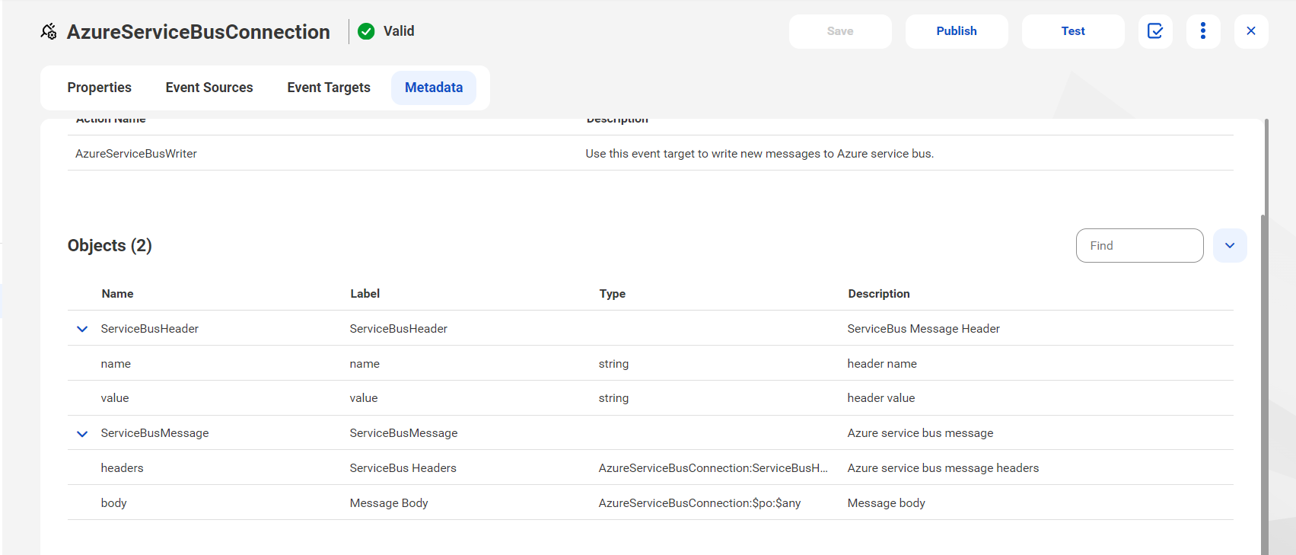This screenshot has width=1296, height=555.
Task: Click the Type column header
Action: [613, 294]
